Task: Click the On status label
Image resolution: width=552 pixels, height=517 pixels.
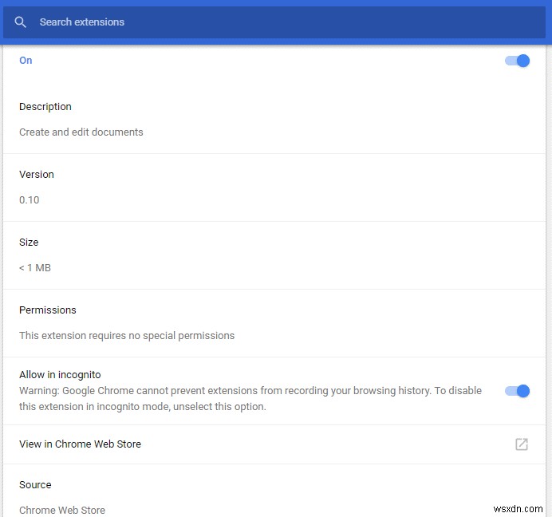Action: point(26,61)
